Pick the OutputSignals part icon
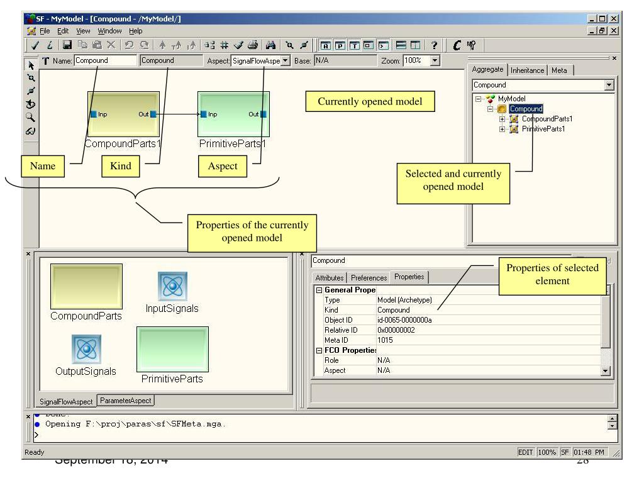This screenshot has height=483, width=644. tap(86, 349)
